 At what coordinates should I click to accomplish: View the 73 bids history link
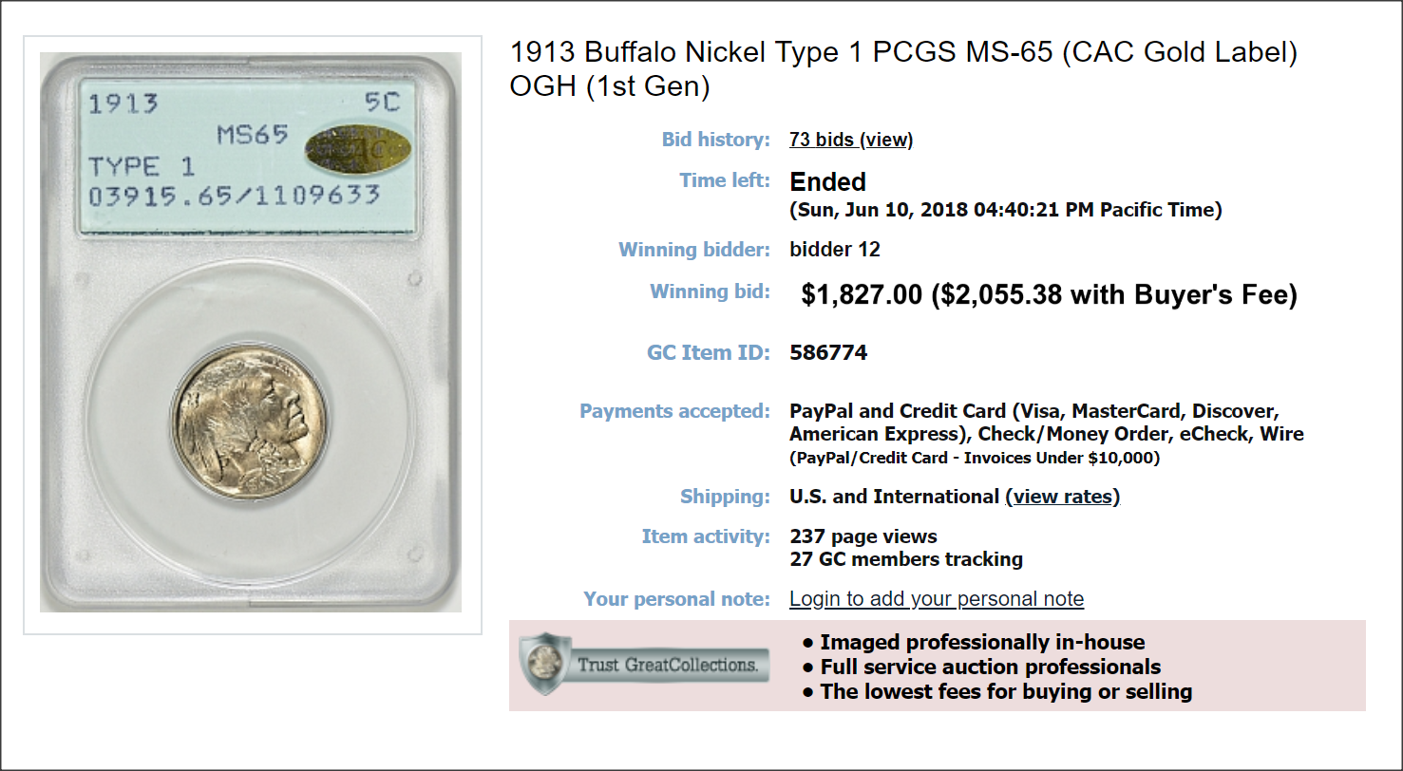851,140
